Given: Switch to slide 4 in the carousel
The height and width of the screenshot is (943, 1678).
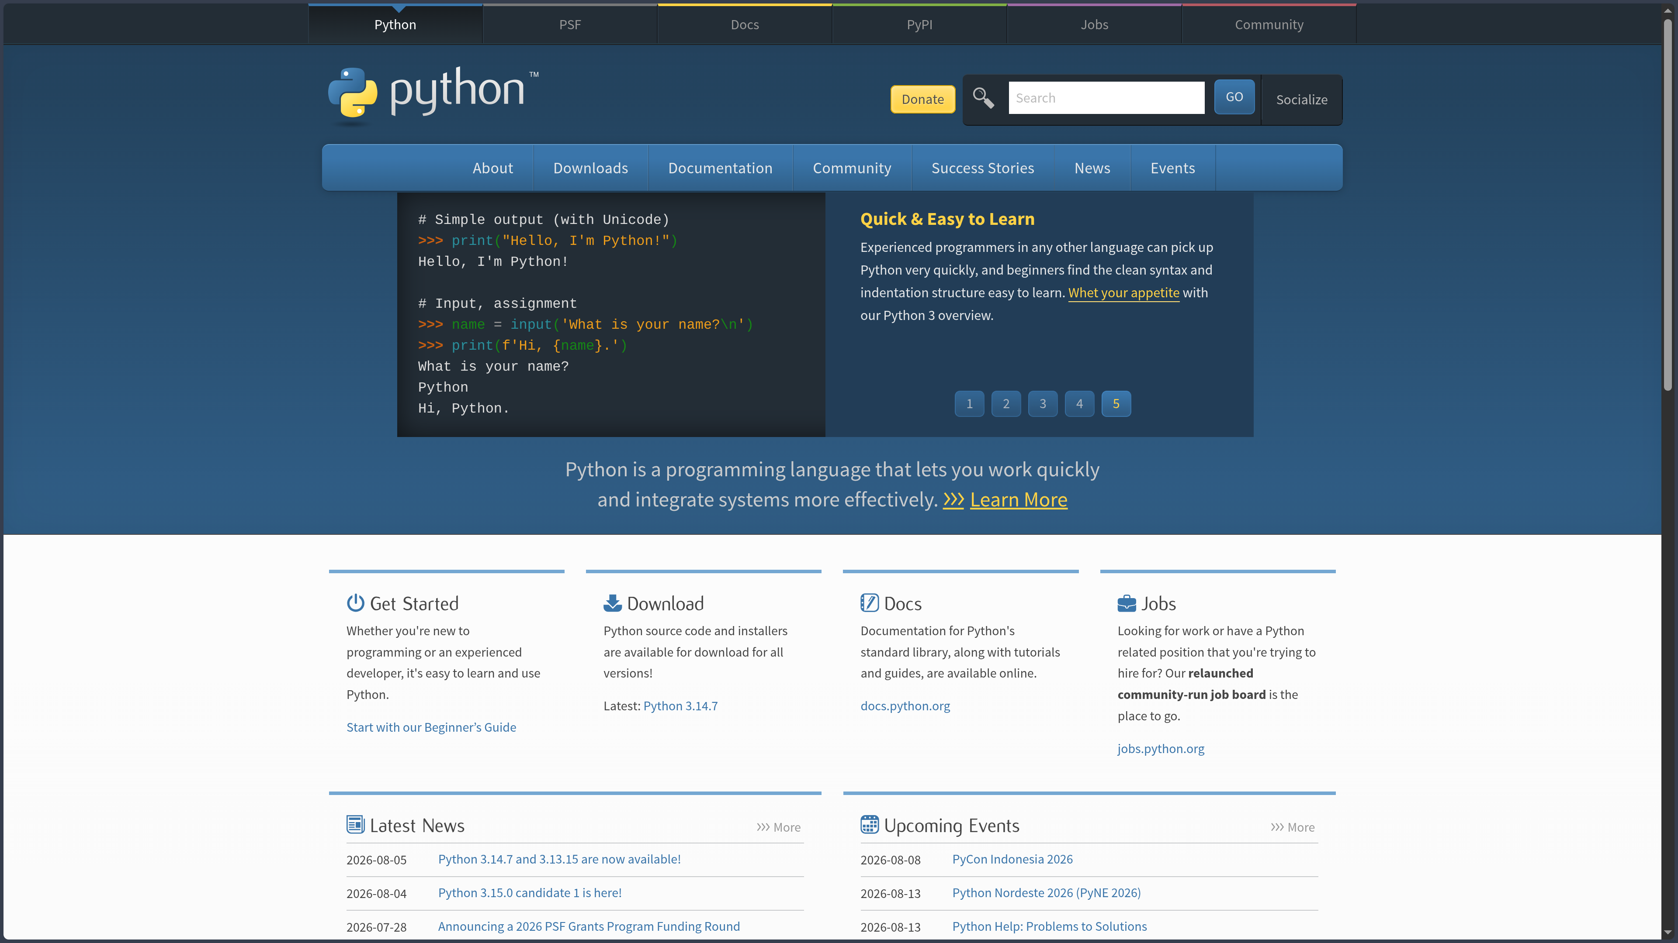Looking at the screenshot, I should pos(1079,403).
